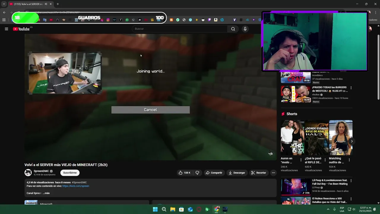Click Cancel button in Minecraft video
Image resolution: width=380 pixels, height=214 pixels.
[151, 110]
